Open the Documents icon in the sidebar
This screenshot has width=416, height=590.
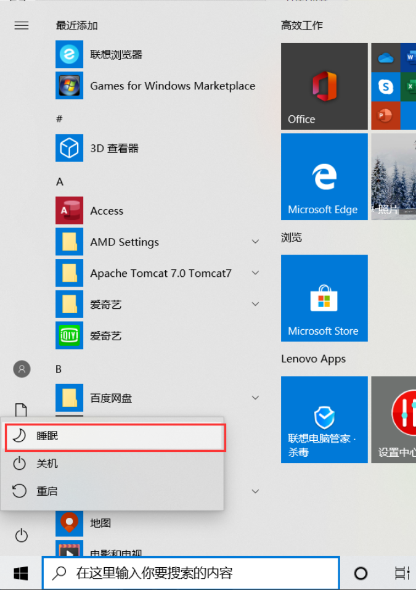tap(21, 410)
